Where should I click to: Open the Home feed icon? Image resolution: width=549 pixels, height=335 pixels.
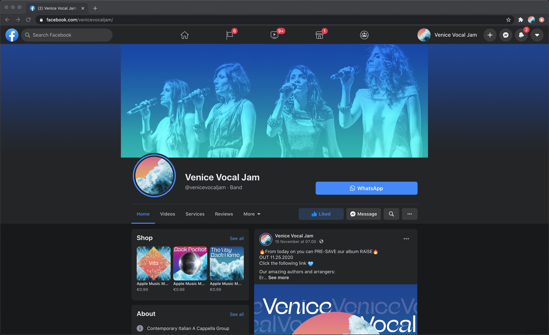185,35
